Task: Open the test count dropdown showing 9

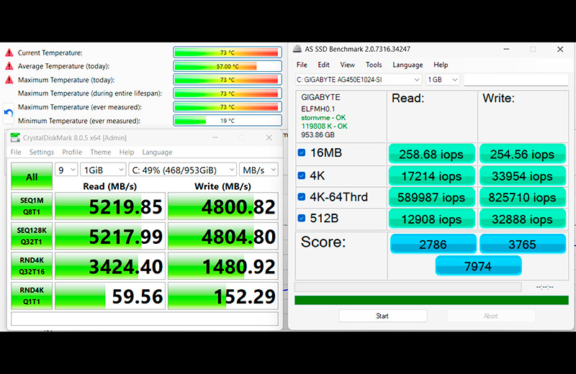Action: pyautogui.click(x=66, y=170)
